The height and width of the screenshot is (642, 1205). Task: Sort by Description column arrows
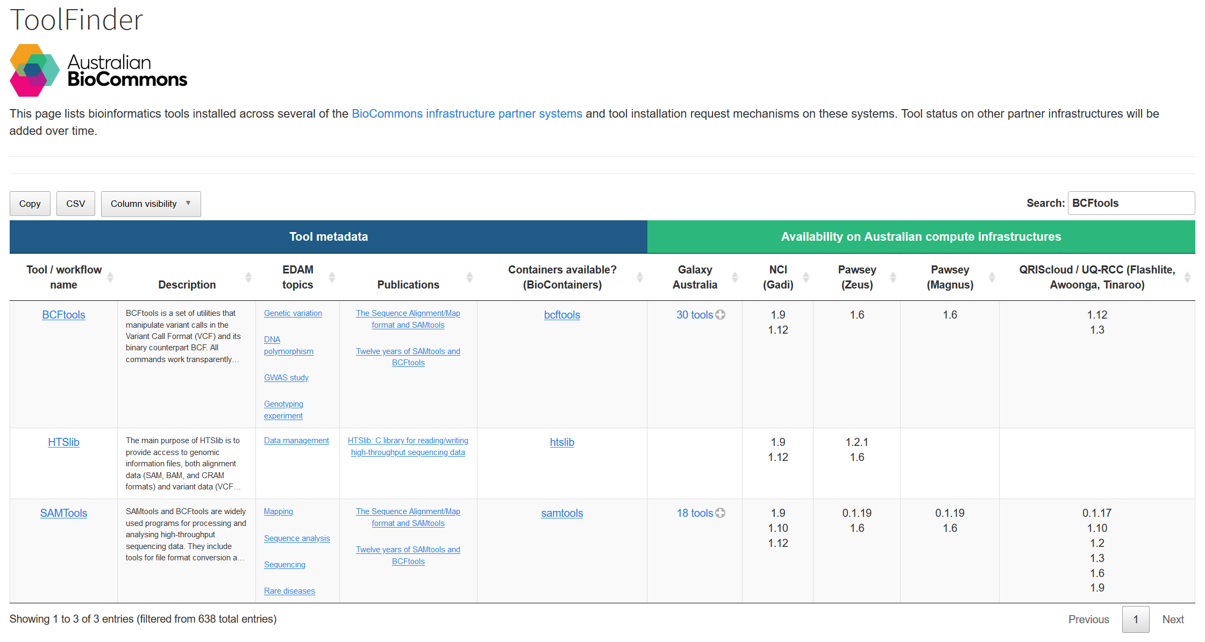(248, 277)
